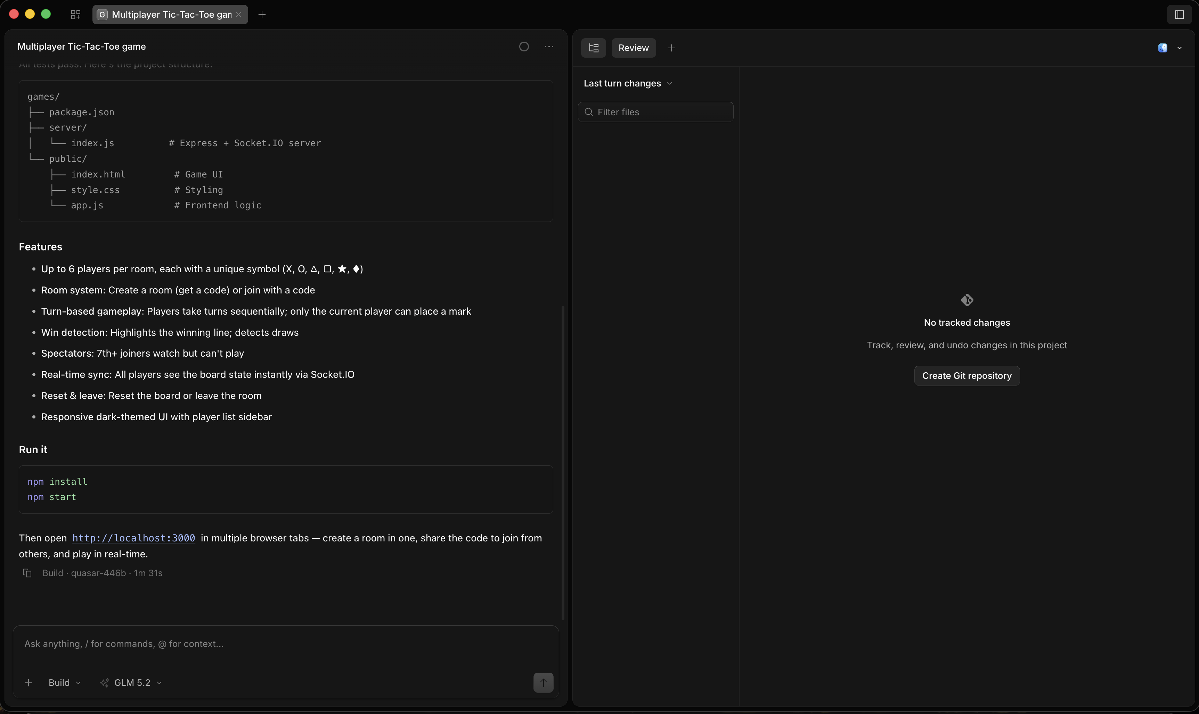This screenshot has width=1199, height=714.
Task: Click the sparkle icon beside GLM 5.2
Action: point(104,683)
